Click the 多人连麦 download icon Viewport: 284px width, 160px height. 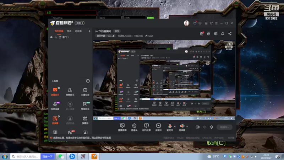(70, 104)
